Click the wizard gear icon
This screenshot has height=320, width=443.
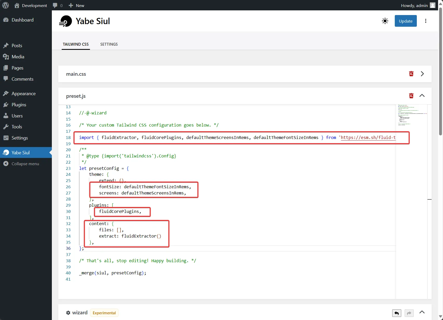[x=68, y=313]
